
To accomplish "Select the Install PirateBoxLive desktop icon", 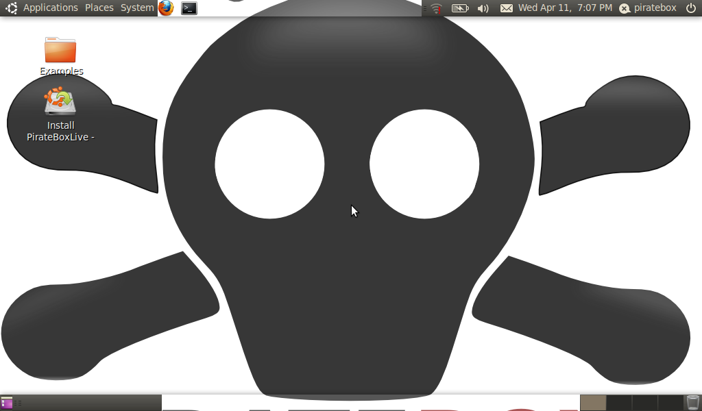I will point(60,114).
